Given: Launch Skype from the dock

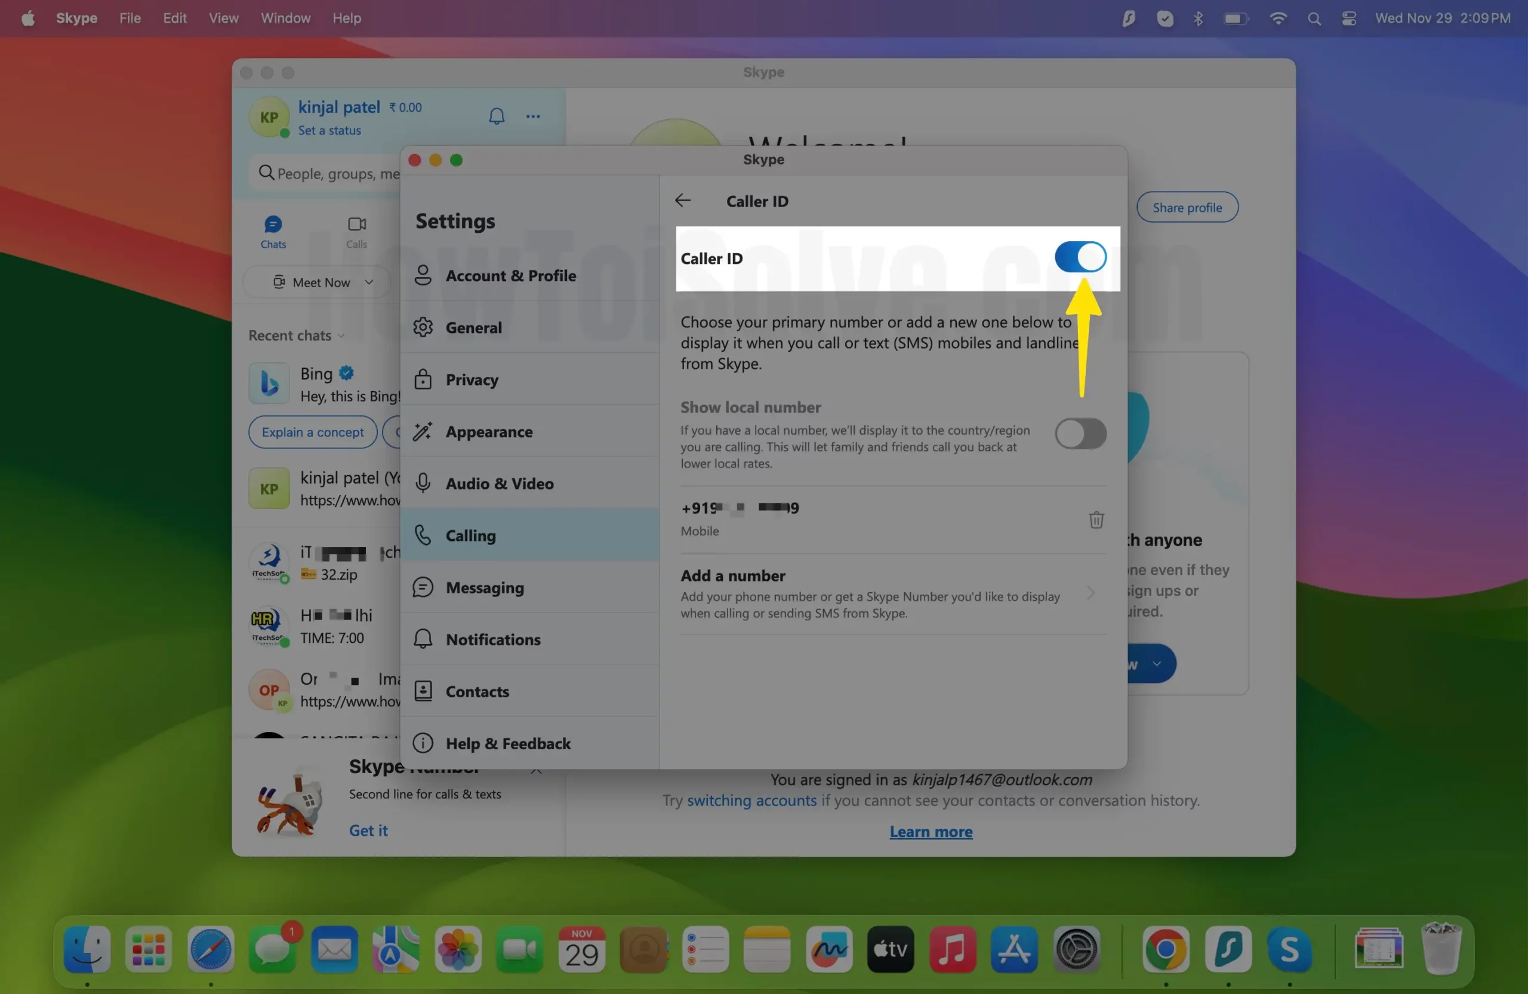Looking at the screenshot, I should coord(1289,949).
